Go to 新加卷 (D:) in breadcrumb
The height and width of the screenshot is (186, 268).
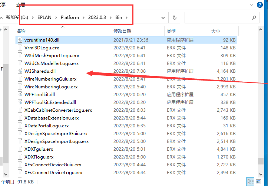pyautogui.click(x=17, y=17)
